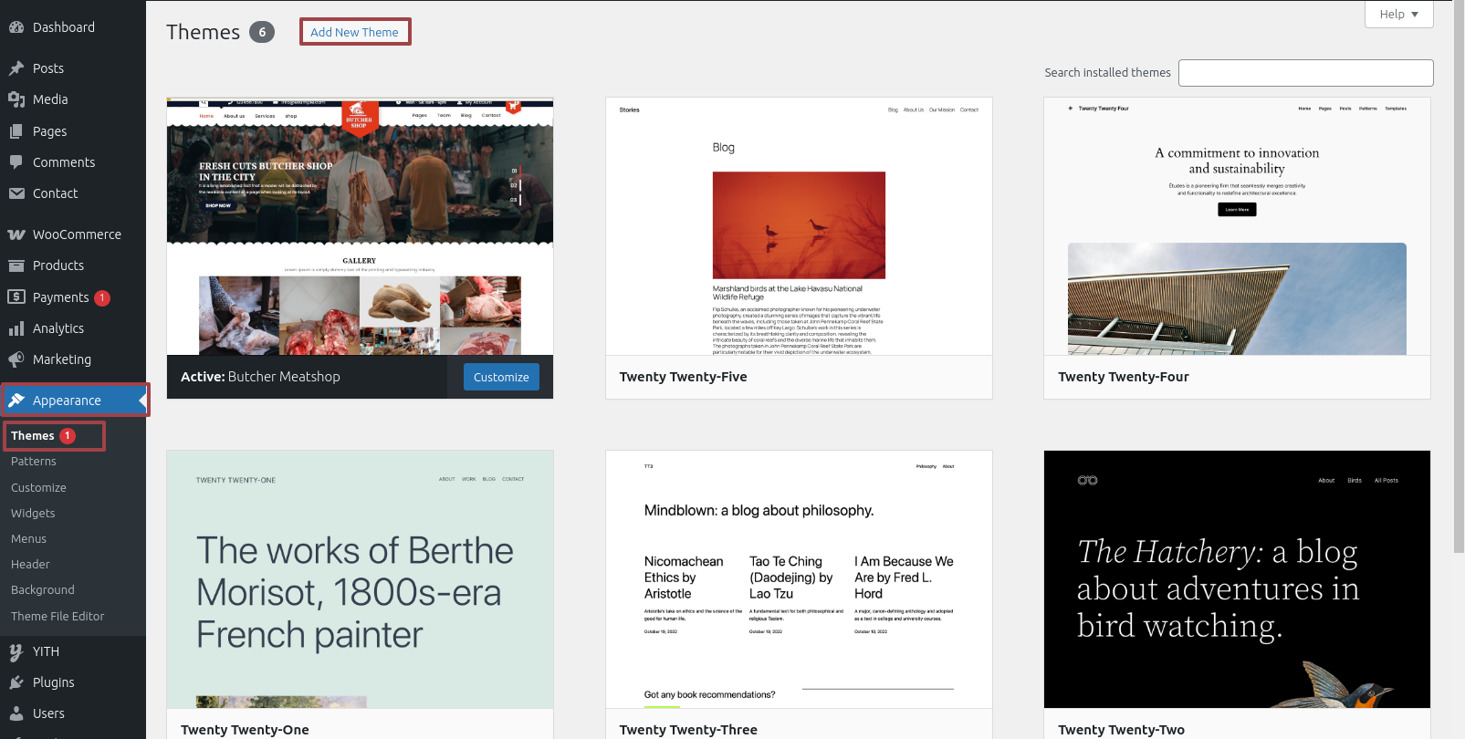Click the Posts pushpin icon
The height and width of the screenshot is (739, 1465).
point(16,68)
